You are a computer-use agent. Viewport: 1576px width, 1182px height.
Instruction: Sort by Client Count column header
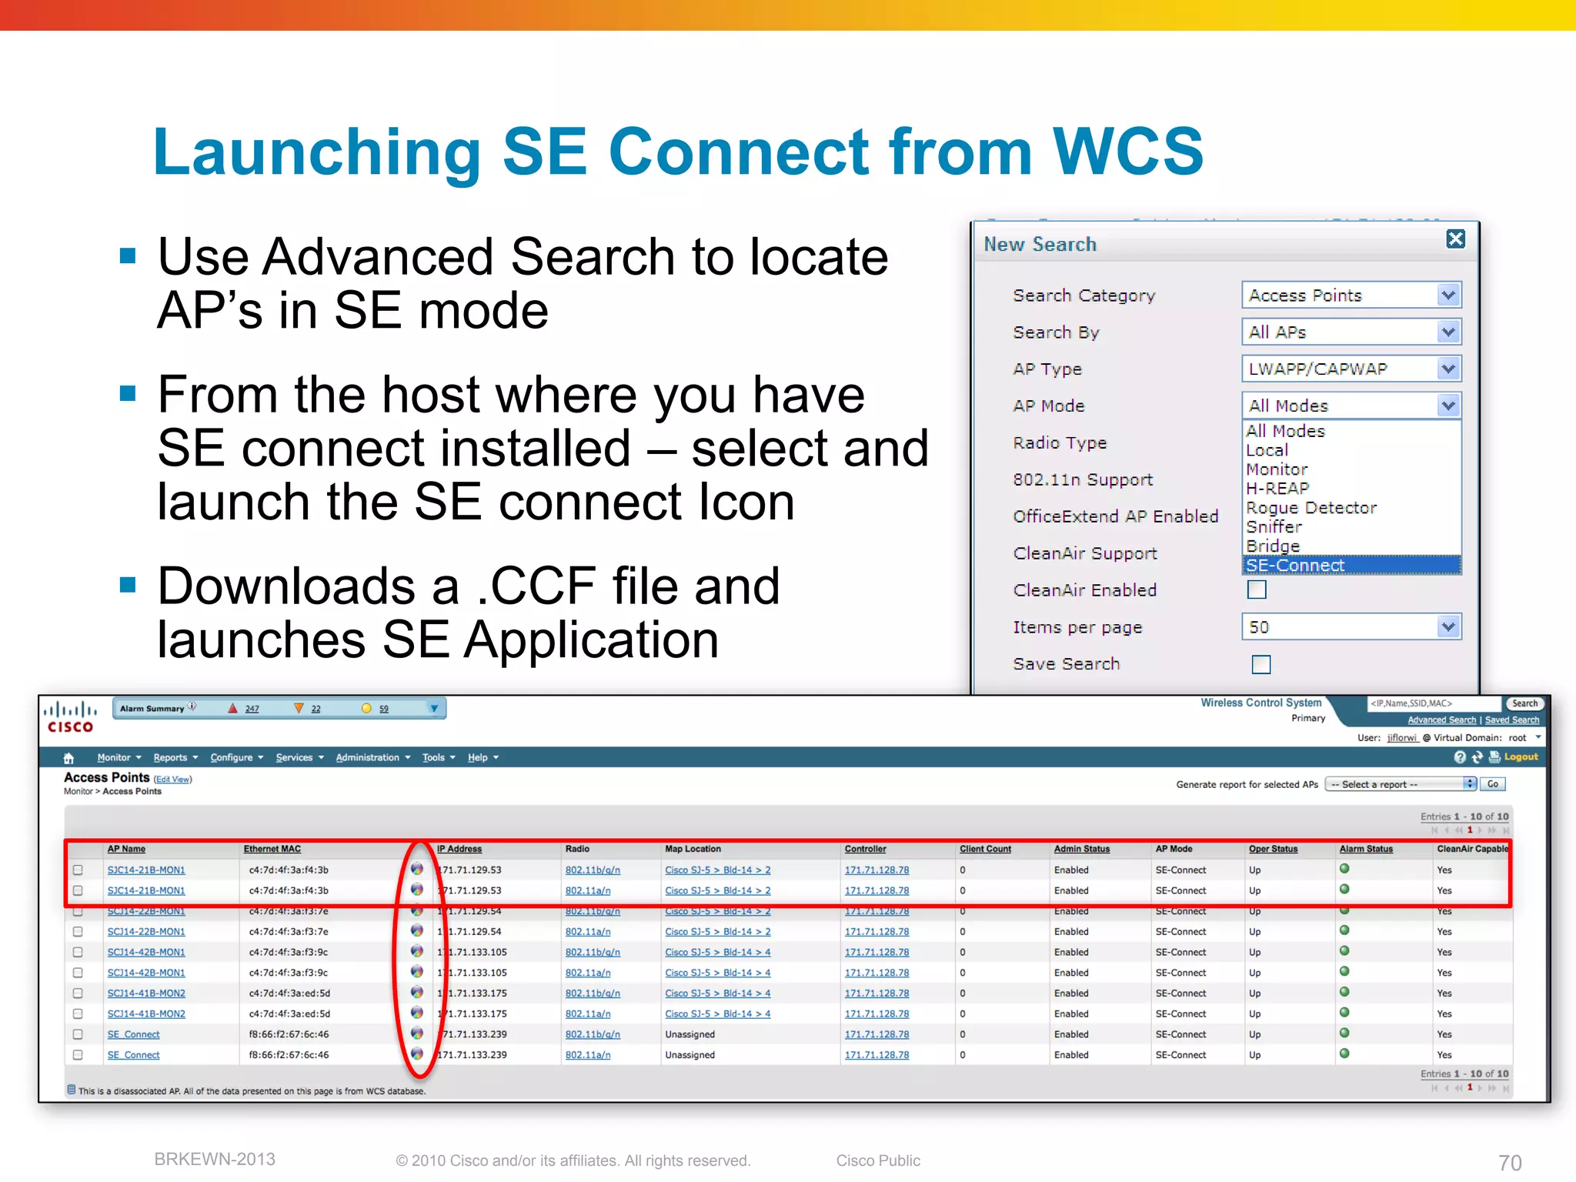[985, 849]
